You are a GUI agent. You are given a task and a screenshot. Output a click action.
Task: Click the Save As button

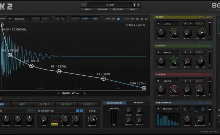102,9
